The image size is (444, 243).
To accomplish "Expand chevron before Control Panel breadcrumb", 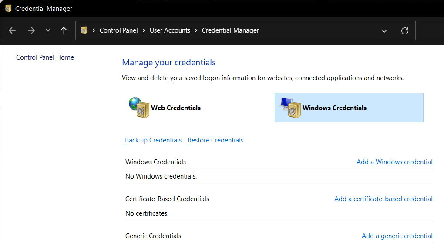I will coord(94,30).
